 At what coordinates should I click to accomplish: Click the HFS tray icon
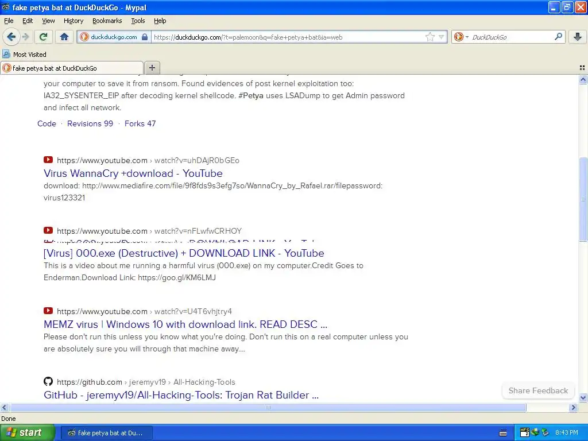click(x=525, y=432)
